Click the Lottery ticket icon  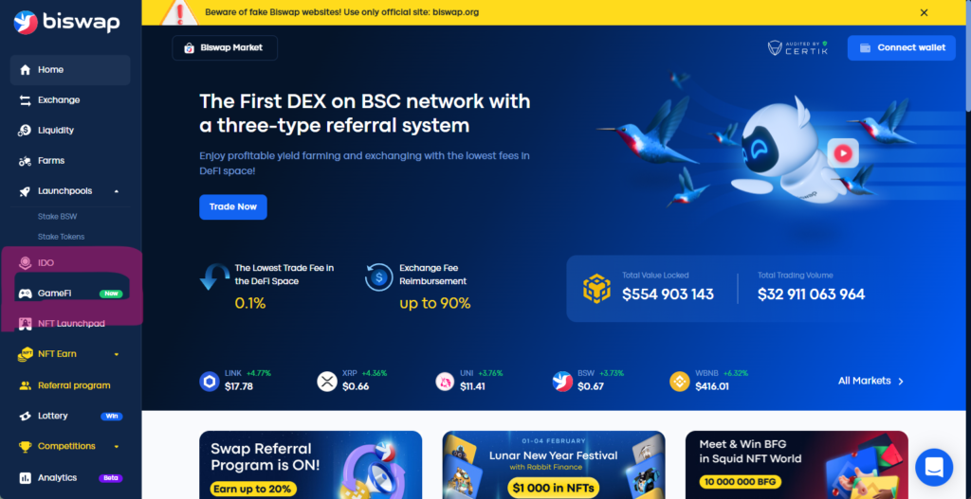(25, 416)
